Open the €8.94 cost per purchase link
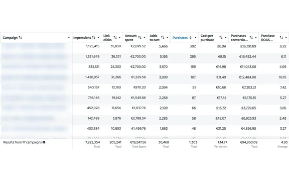Screen dimensions: 289x181 [x=221, y=46]
